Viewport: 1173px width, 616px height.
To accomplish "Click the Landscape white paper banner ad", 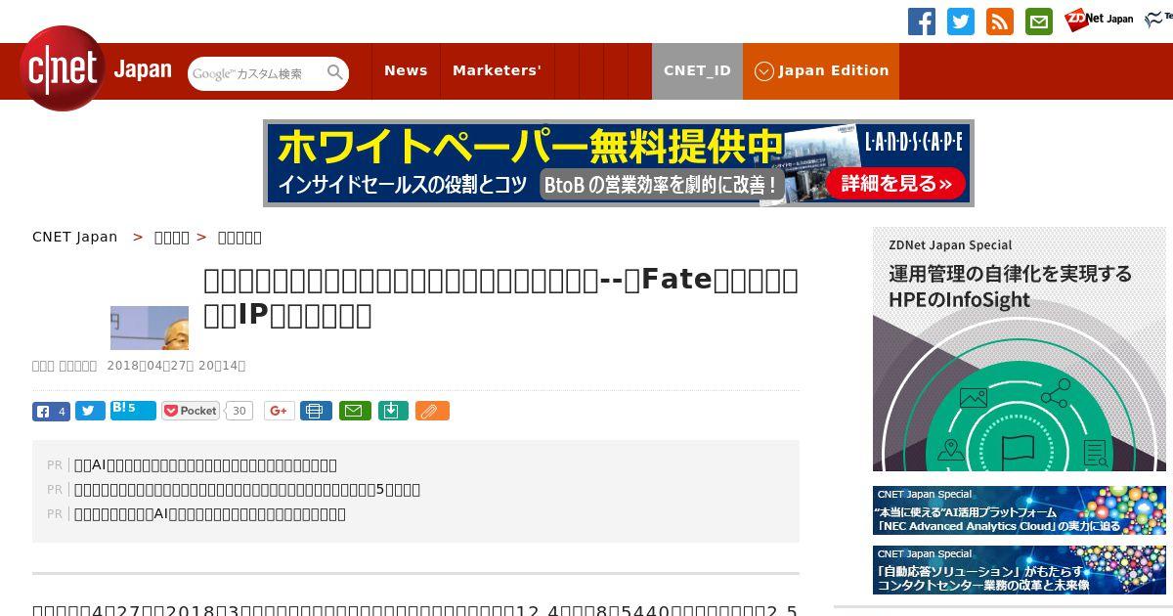I will (x=619, y=163).
